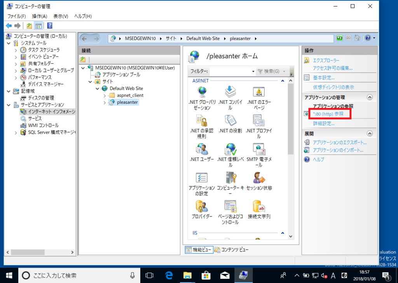Viewport: 398px width, 283px height.
Task: Click the アプリケーションのインポート... link
Action: 338,150
